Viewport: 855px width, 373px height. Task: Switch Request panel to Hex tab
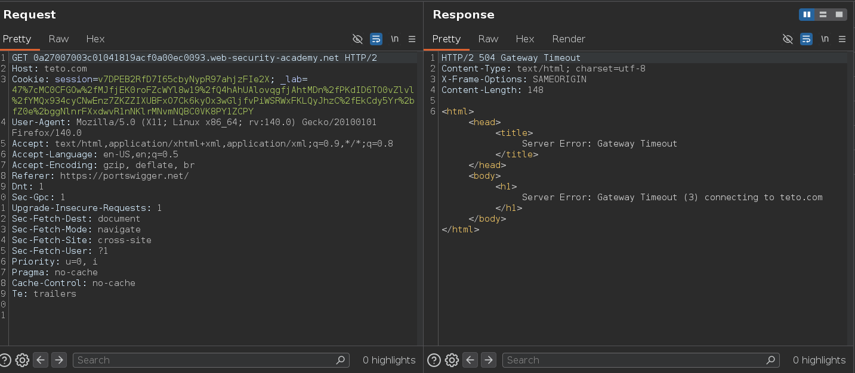pos(95,39)
